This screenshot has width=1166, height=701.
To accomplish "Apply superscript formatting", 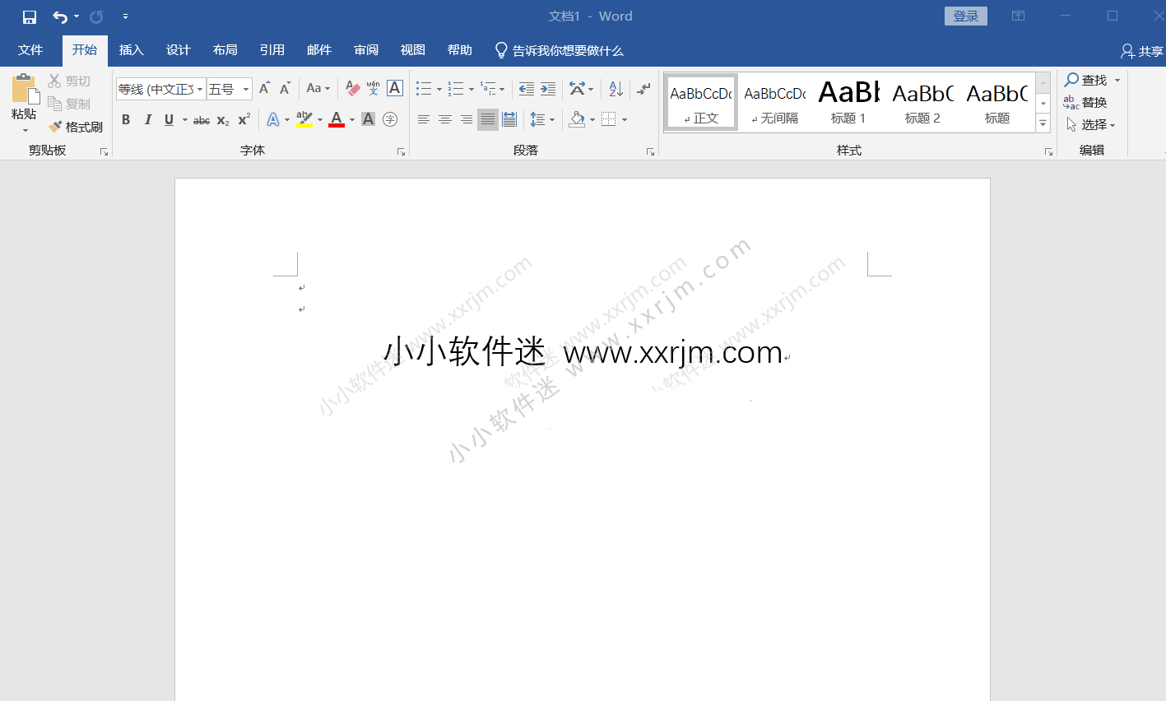I will pyautogui.click(x=244, y=120).
